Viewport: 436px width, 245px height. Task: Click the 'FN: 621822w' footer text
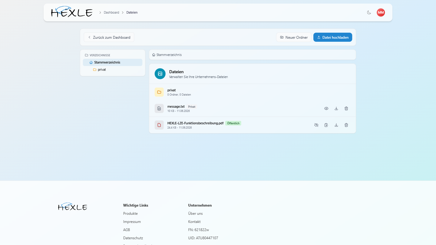point(199,230)
